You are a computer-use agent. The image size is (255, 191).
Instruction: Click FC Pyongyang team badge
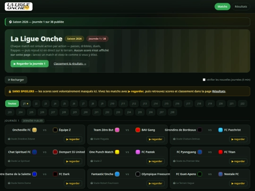pyautogui.click(x=200, y=152)
